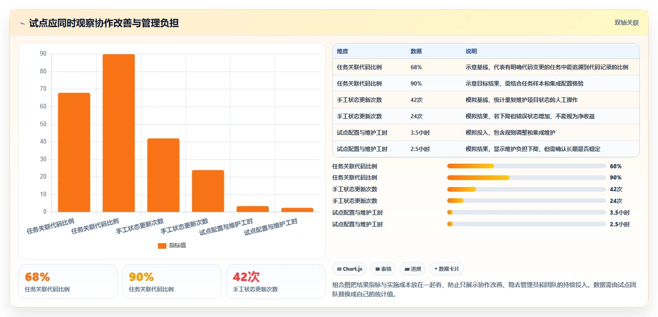
Task: Click the 数据 table column header
Action: point(416,51)
